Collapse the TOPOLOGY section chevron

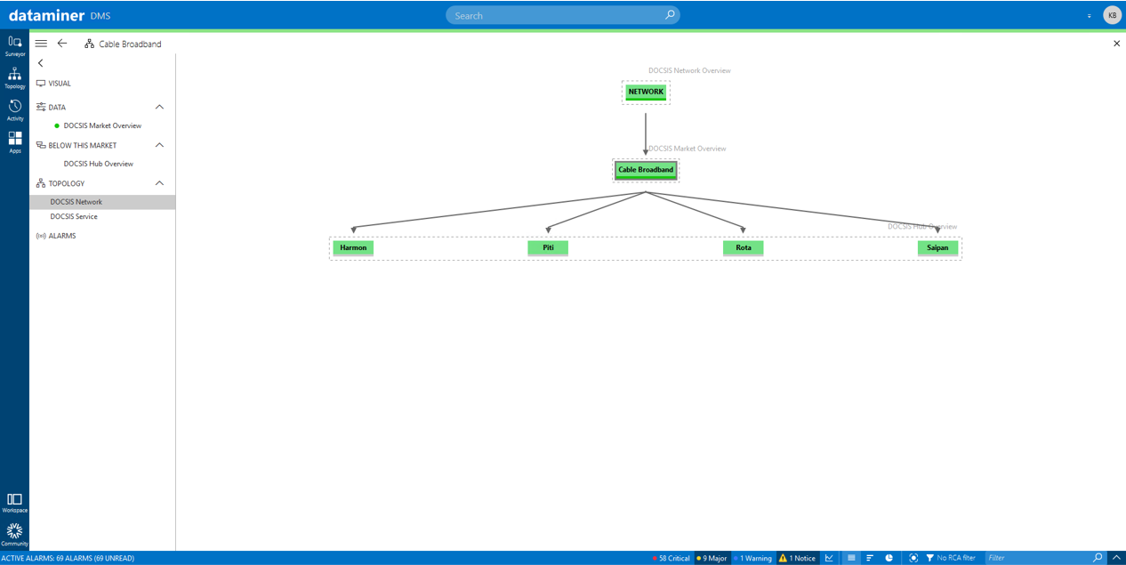(x=160, y=183)
